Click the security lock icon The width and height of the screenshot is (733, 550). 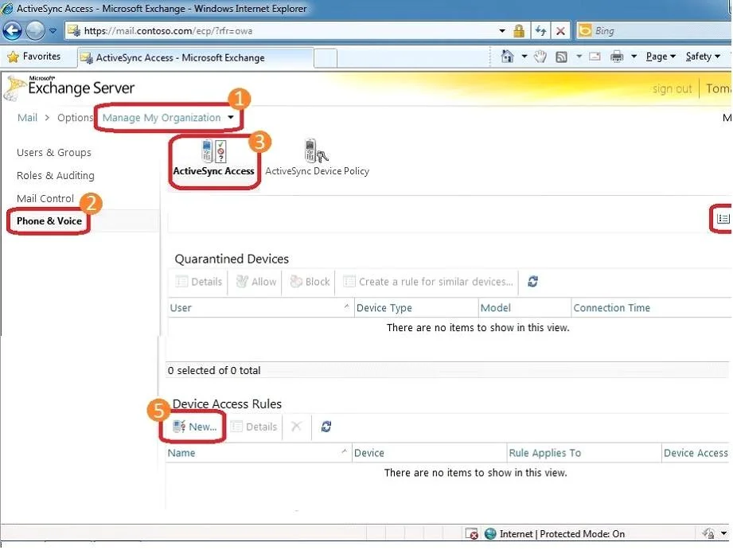(x=519, y=31)
